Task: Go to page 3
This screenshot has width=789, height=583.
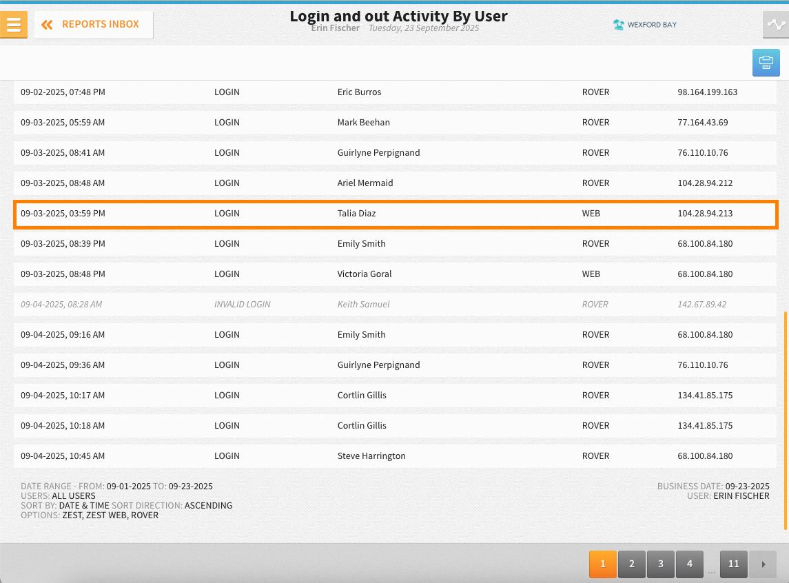Action: pos(661,564)
